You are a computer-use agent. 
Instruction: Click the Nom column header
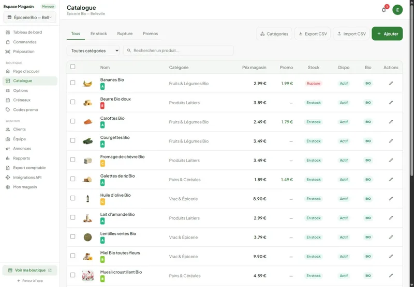105,68
